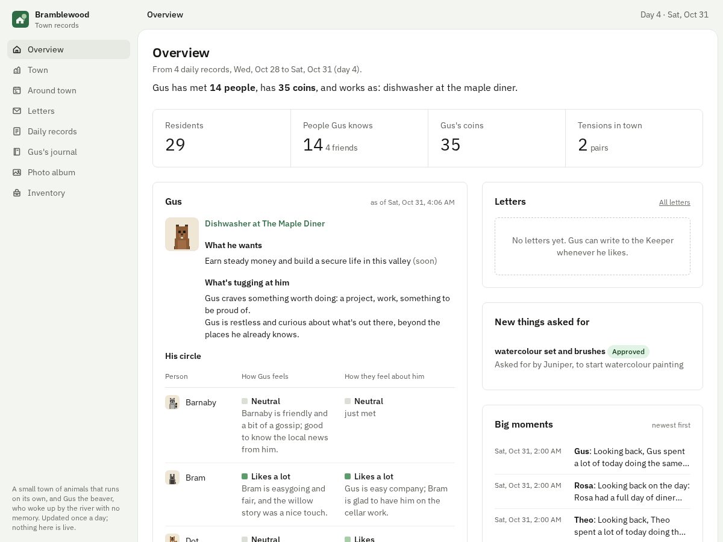Viewport: 723px width, 542px height.
Task: Click the Approved badge on watercolour set
Action: coord(628,352)
